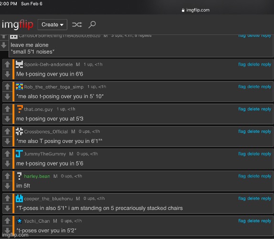Flag Rob_the_other_toga_simp's comment
Screen dimensions: 274x239
point(242,87)
